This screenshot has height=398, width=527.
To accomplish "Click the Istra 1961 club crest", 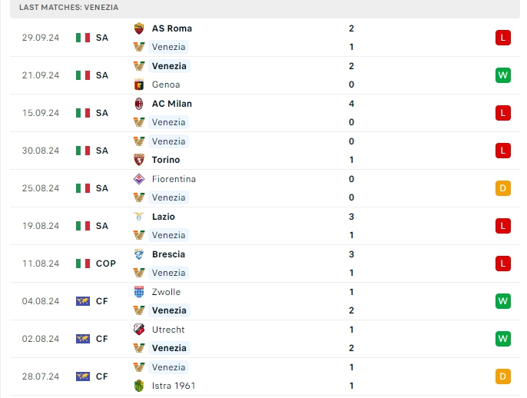I will click(x=139, y=386).
